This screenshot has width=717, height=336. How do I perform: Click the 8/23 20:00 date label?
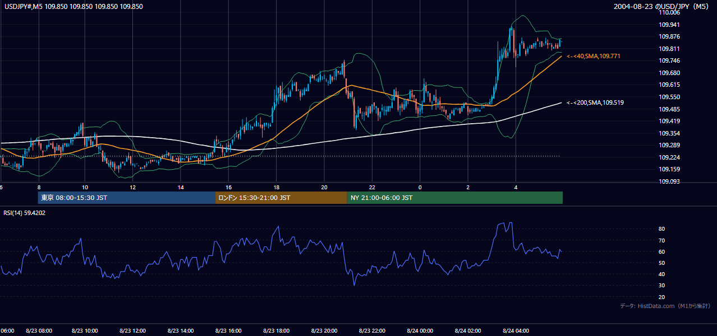[324, 330]
